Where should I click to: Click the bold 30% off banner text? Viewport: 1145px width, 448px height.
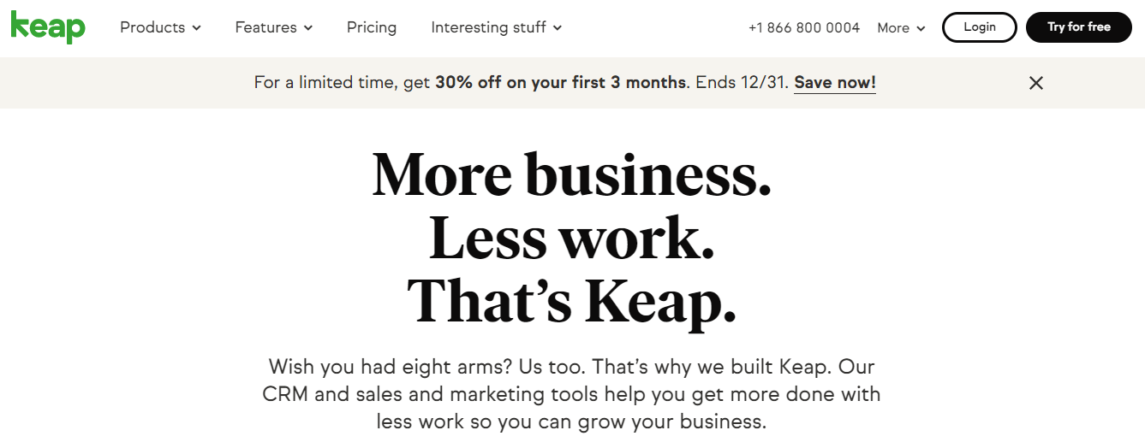(561, 83)
